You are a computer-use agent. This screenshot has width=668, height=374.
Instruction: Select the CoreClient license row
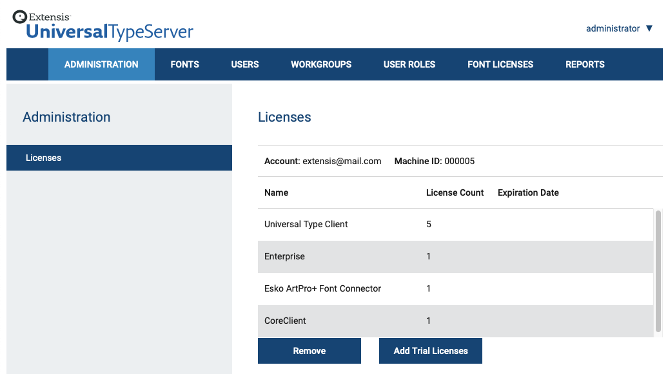(x=387, y=321)
